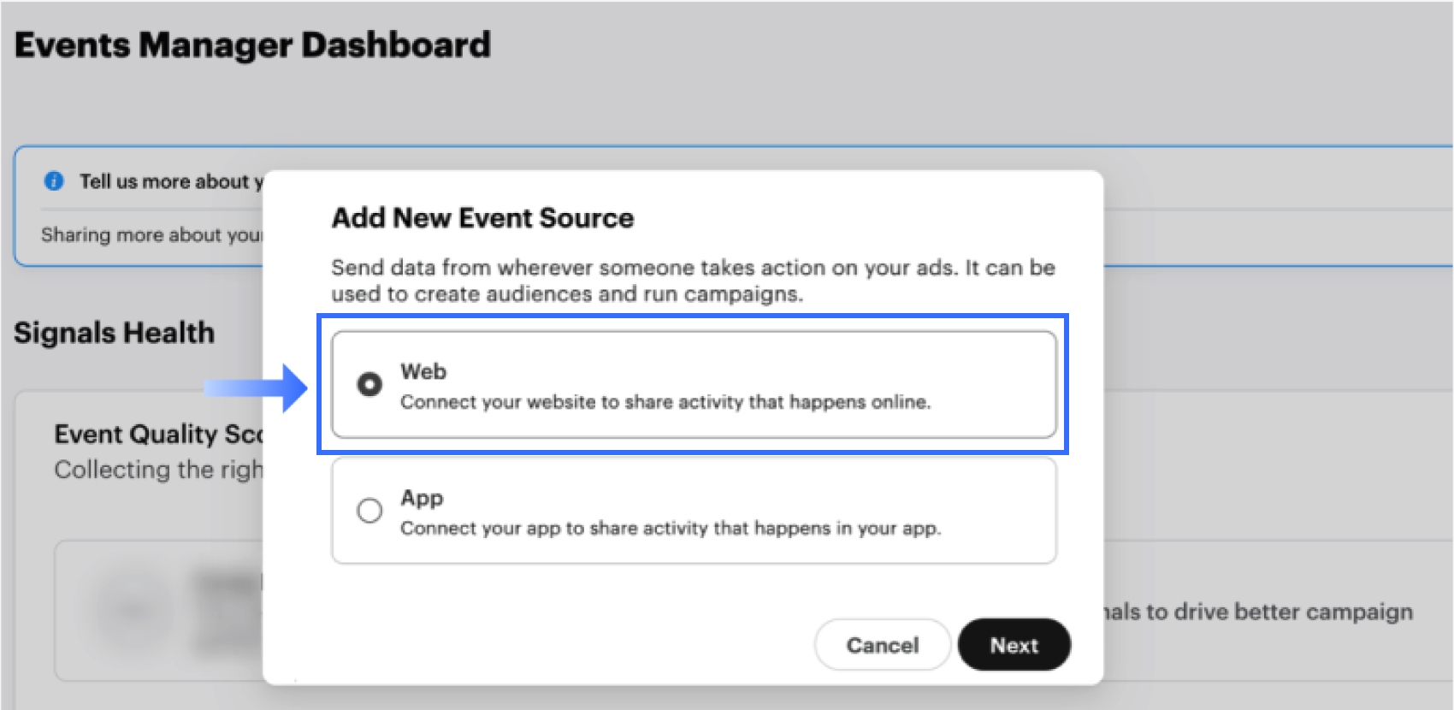
Task: Click the Next button
Action: (1014, 645)
